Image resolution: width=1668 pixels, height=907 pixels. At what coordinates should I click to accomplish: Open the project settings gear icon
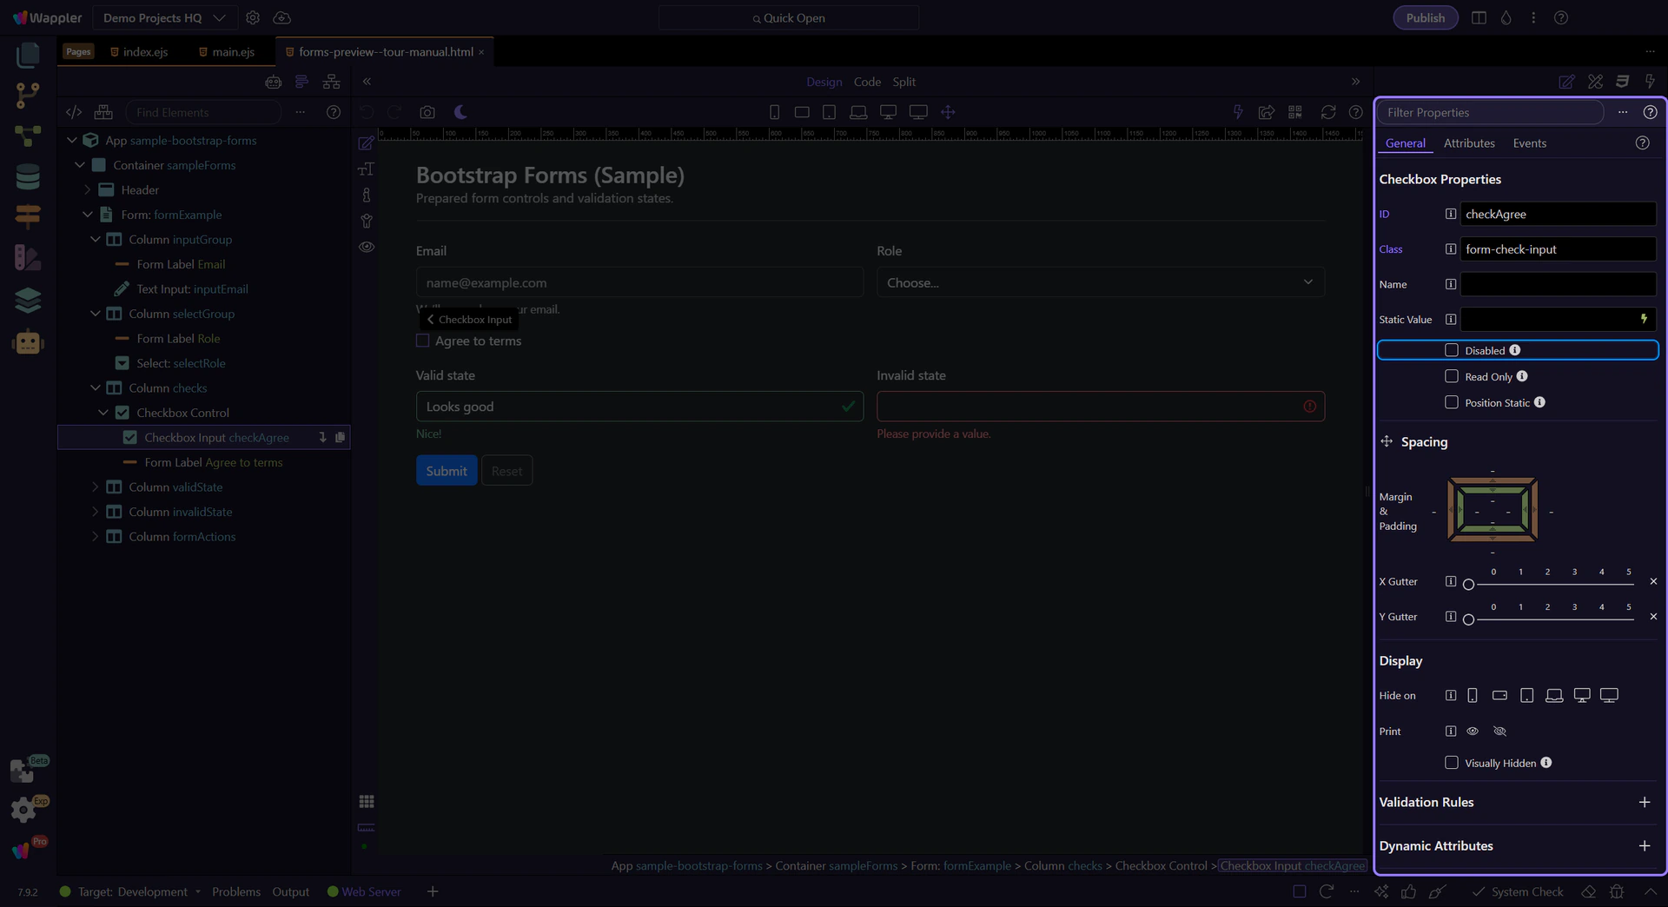coord(253,17)
